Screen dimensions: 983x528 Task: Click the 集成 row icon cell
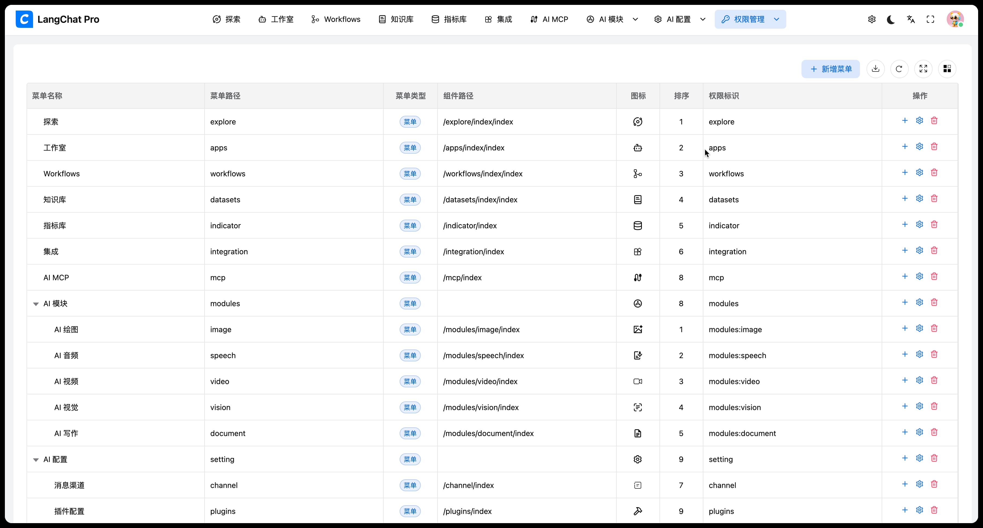coord(638,252)
